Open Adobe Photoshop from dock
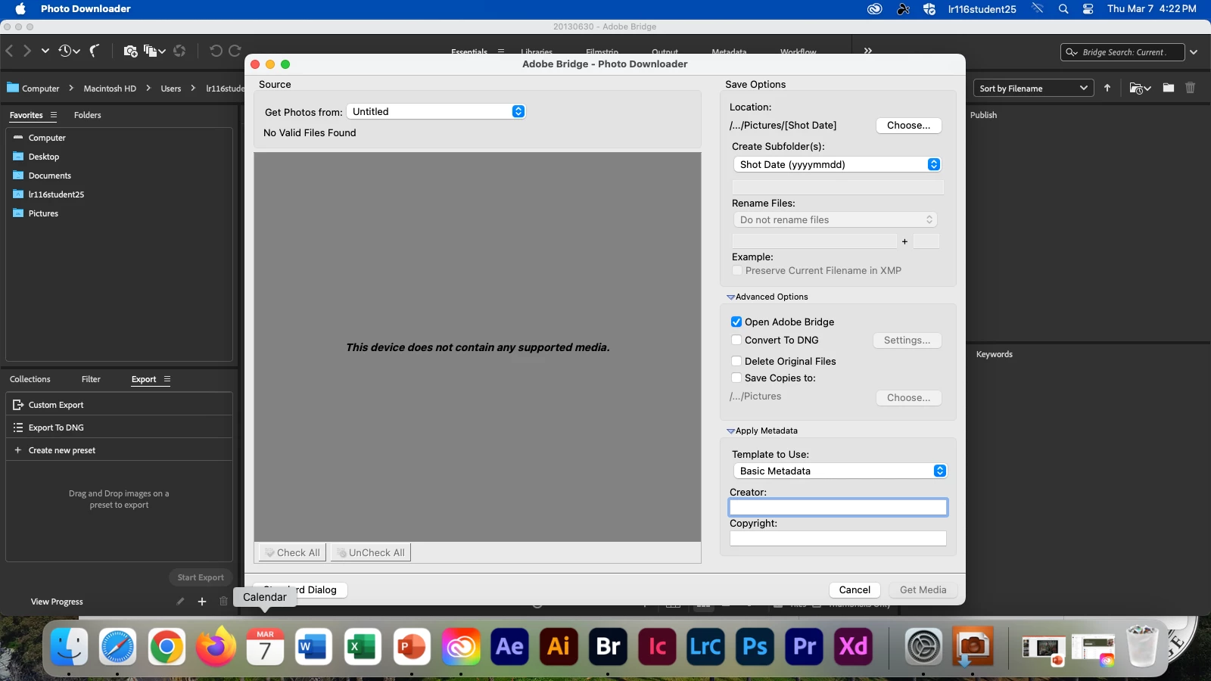This screenshot has width=1211, height=681. click(x=755, y=647)
